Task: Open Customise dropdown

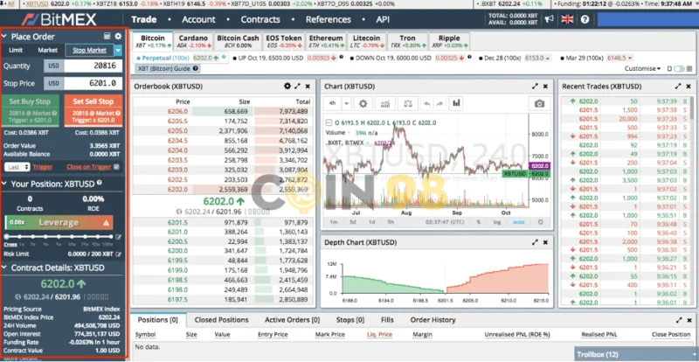Action: [x=642, y=69]
